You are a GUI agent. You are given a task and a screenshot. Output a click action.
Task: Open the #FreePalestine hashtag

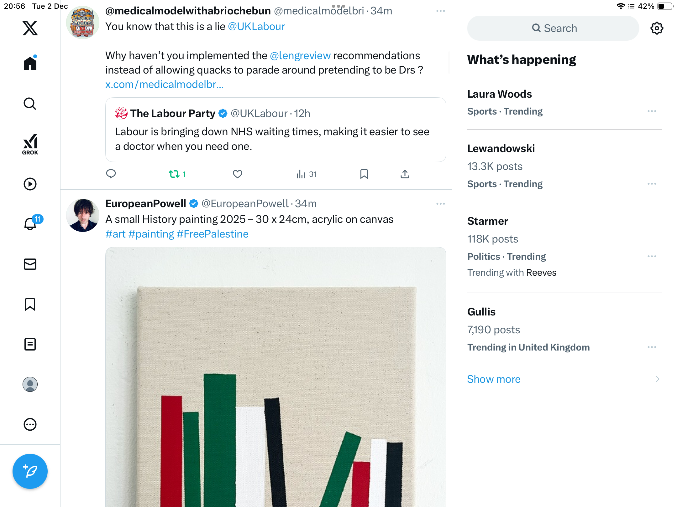click(213, 234)
